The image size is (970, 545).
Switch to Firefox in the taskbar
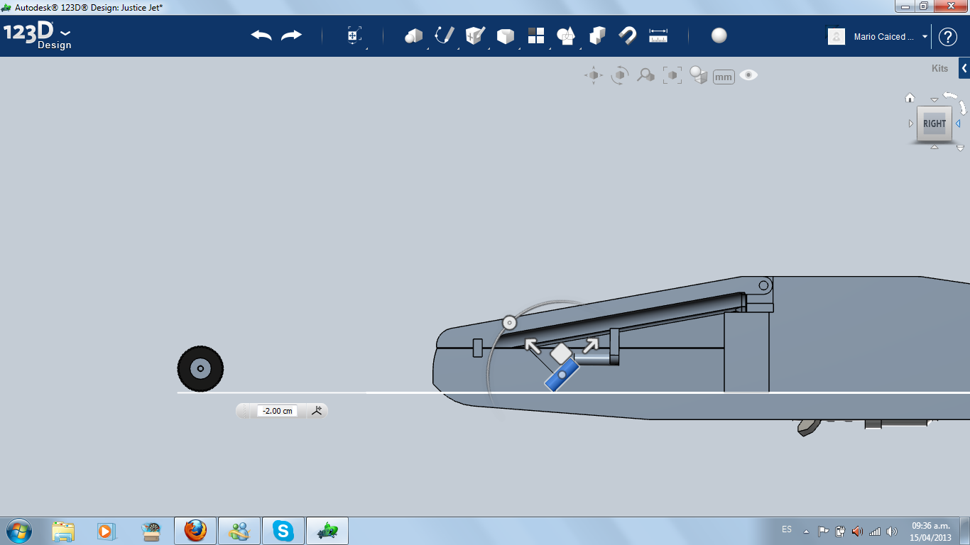click(x=195, y=531)
